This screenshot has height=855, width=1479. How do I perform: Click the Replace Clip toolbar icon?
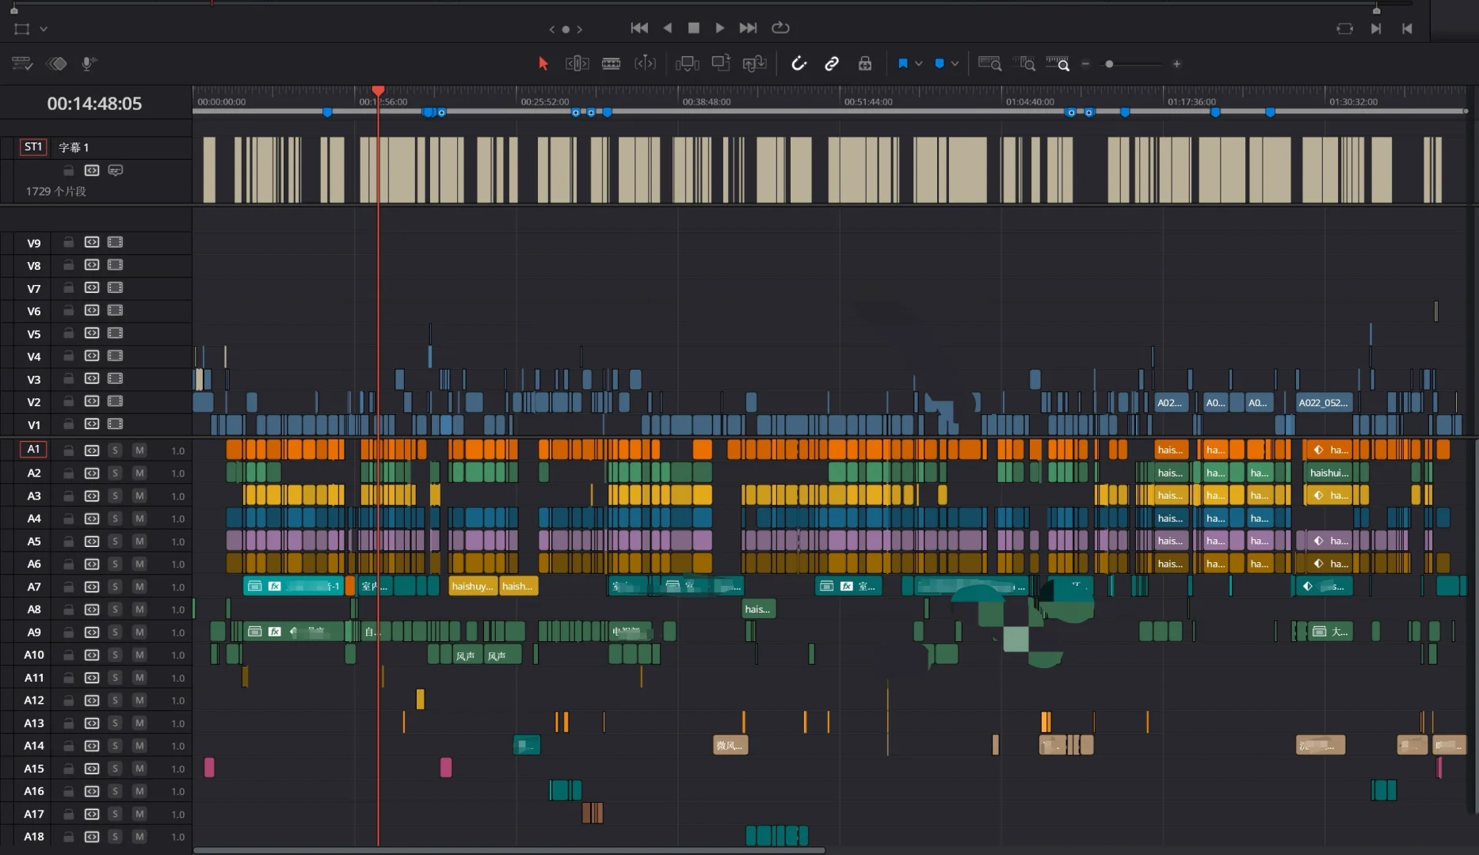coord(754,63)
